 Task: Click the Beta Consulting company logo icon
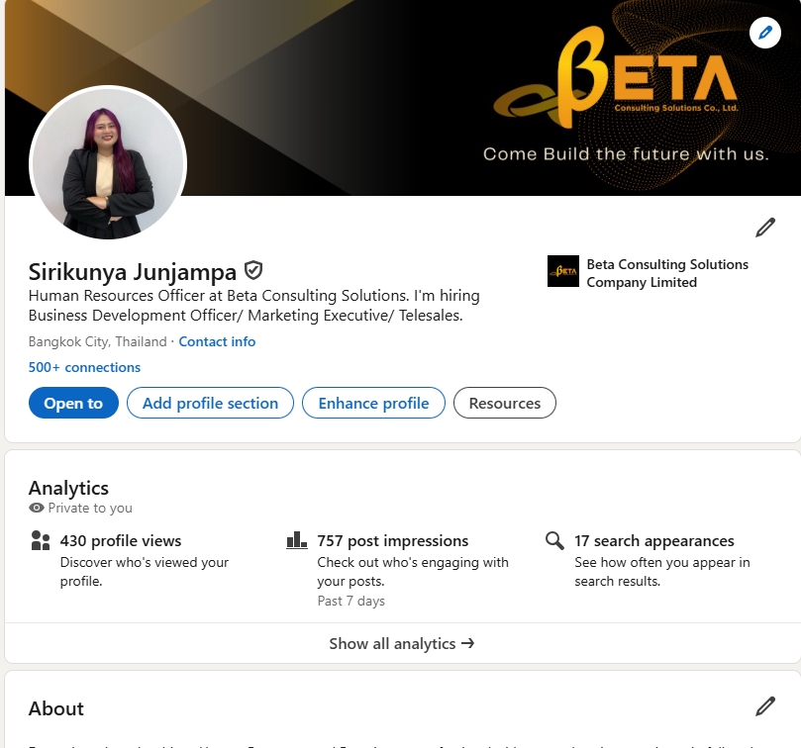click(562, 271)
